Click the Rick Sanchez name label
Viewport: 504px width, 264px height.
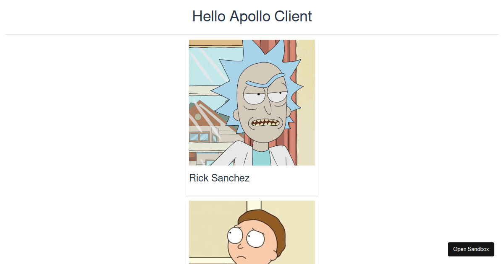[x=219, y=178]
